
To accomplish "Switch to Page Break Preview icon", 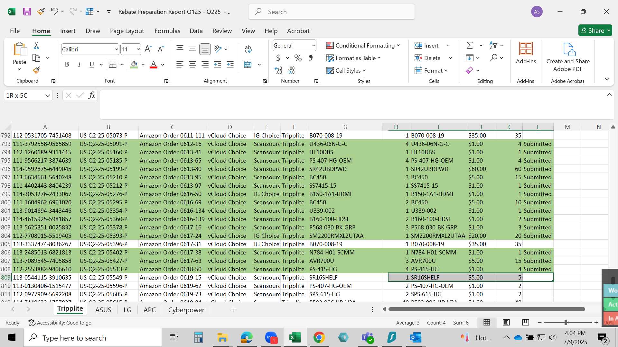I will (526, 322).
